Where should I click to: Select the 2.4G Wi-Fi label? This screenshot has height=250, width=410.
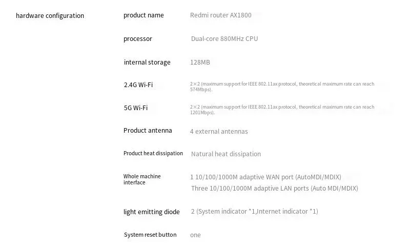pyautogui.click(x=138, y=85)
